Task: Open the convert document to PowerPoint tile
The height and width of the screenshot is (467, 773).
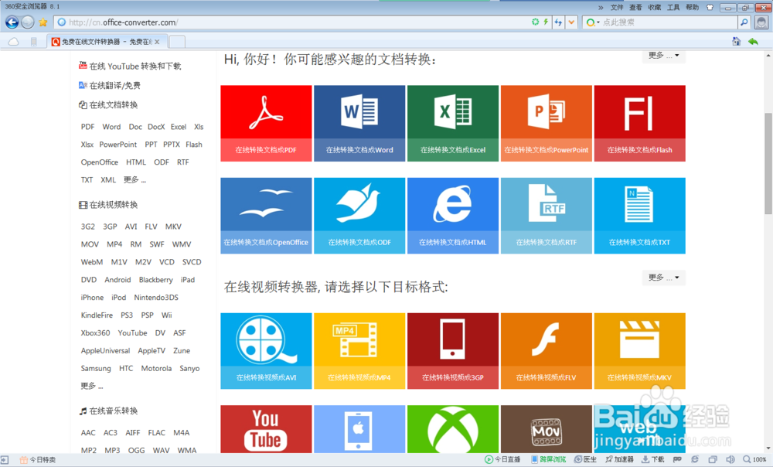Action: [x=547, y=123]
